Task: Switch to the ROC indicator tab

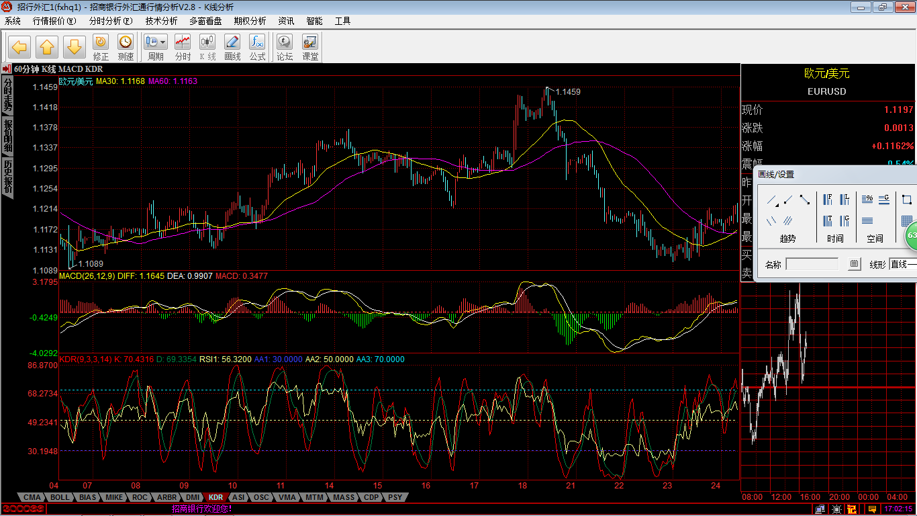Action: [x=139, y=497]
